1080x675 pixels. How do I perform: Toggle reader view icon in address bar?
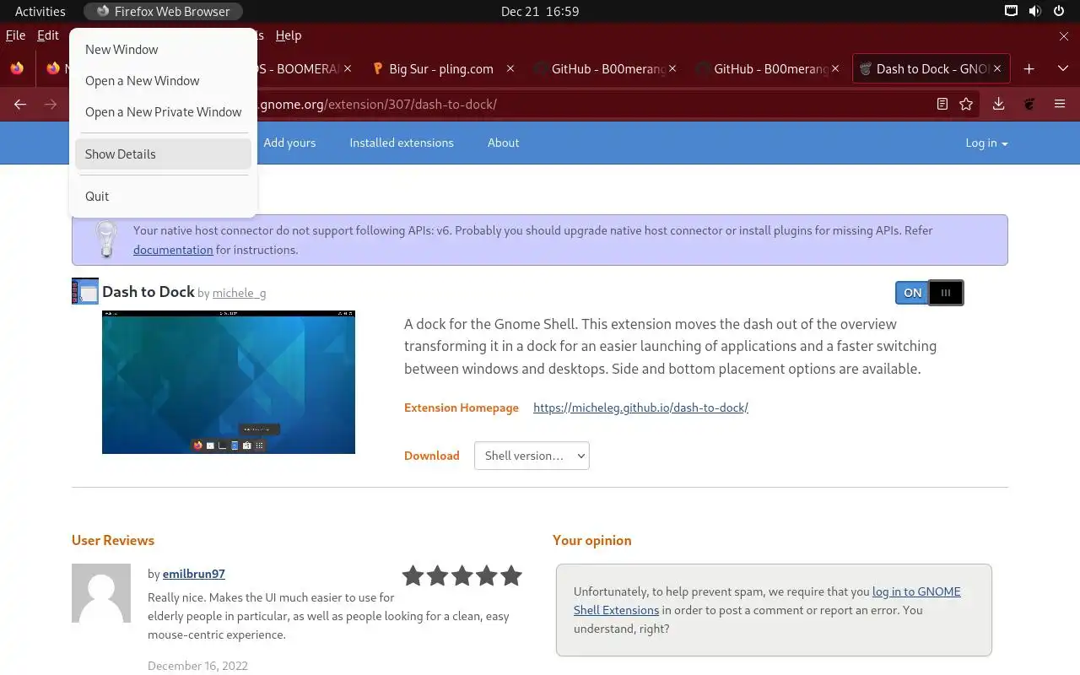[942, 104]
